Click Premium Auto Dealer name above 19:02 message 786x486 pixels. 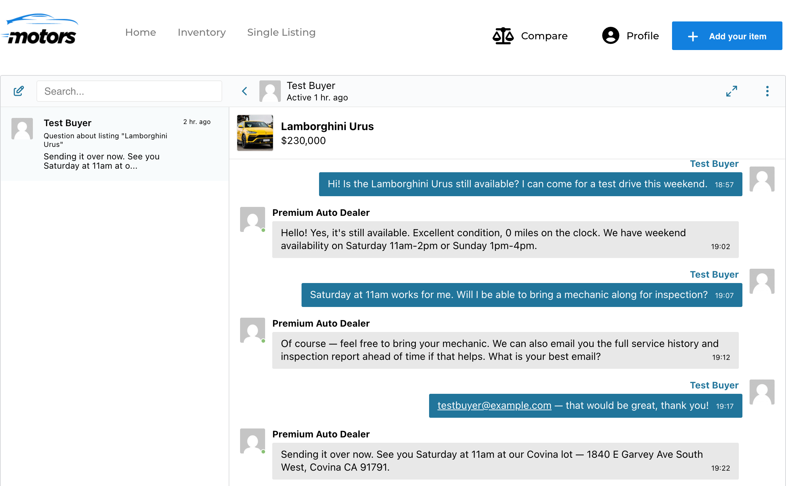tap(321, 213)
